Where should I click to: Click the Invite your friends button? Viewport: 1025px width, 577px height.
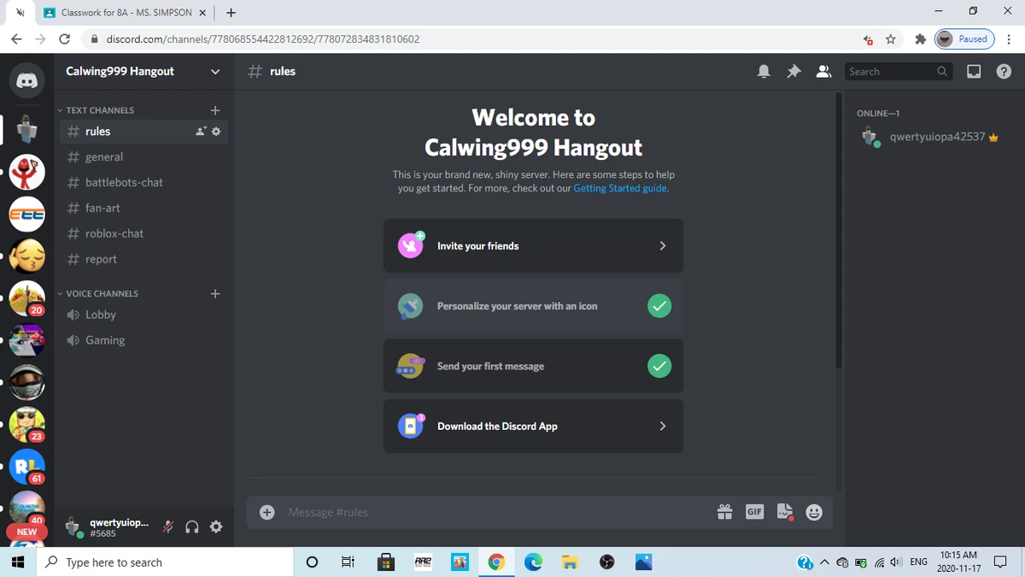(533, 245)
